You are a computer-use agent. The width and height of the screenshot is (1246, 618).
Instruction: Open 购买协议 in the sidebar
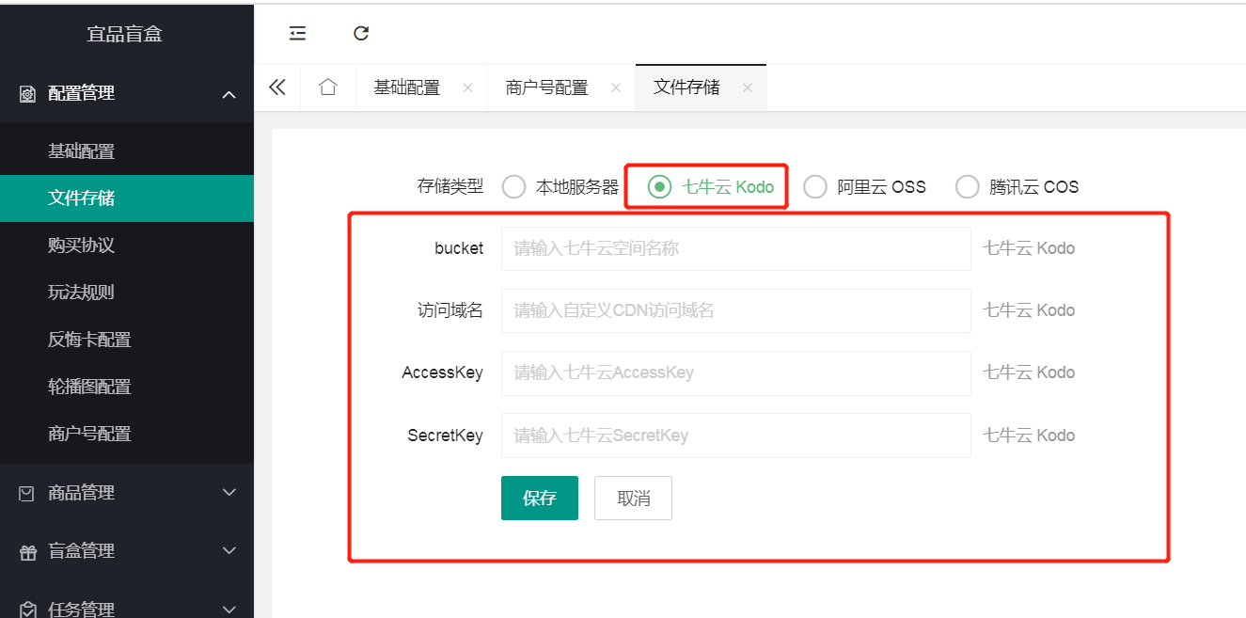127,246
